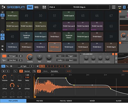128x107 pixels.
Task: Open the Trigger dropdown
Action: [71, 56]
